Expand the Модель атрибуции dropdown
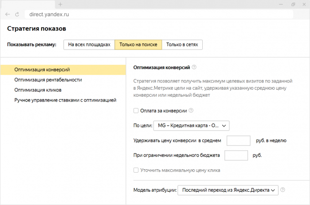This screenshot has width=310, height=205. click(x=227, y=191)
